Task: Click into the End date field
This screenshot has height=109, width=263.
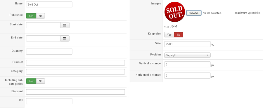Action: pos(43,38)
